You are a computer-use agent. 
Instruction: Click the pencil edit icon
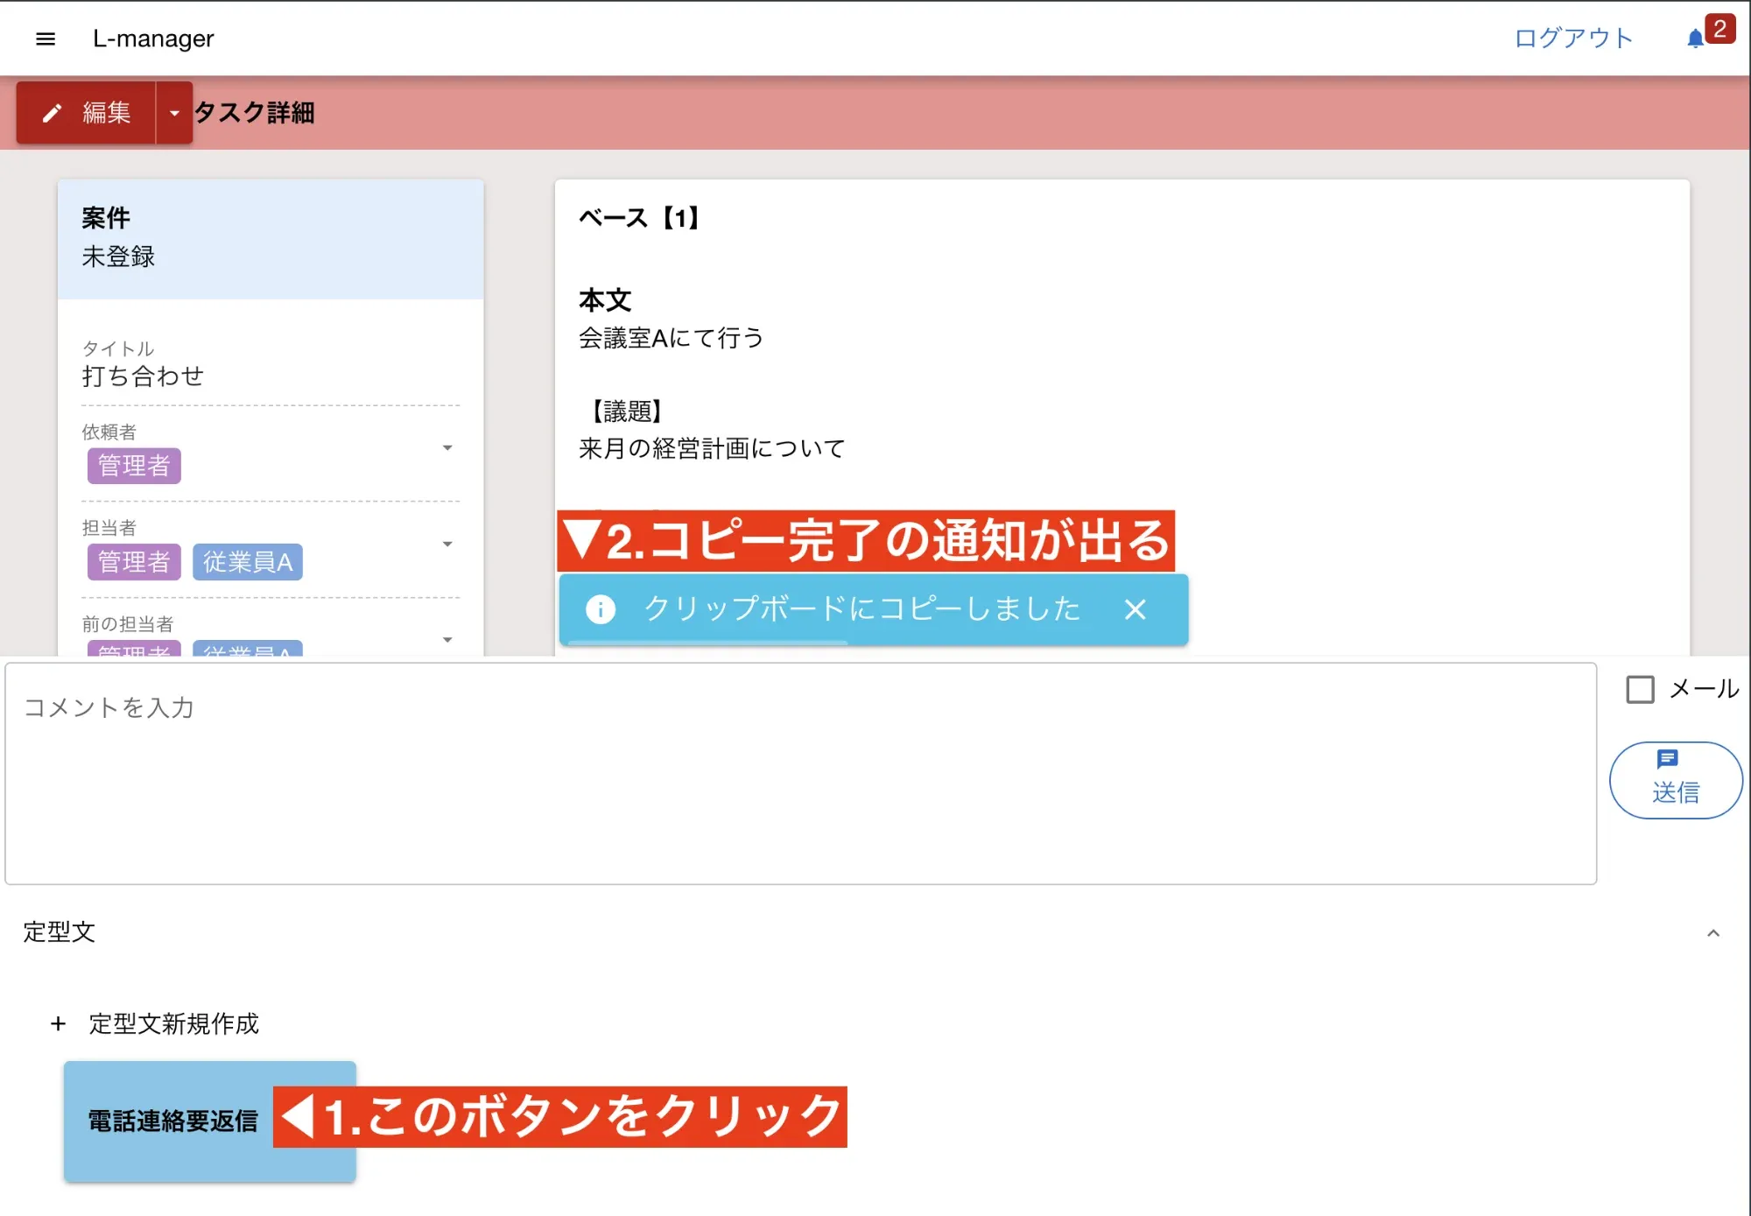point(53,113)
